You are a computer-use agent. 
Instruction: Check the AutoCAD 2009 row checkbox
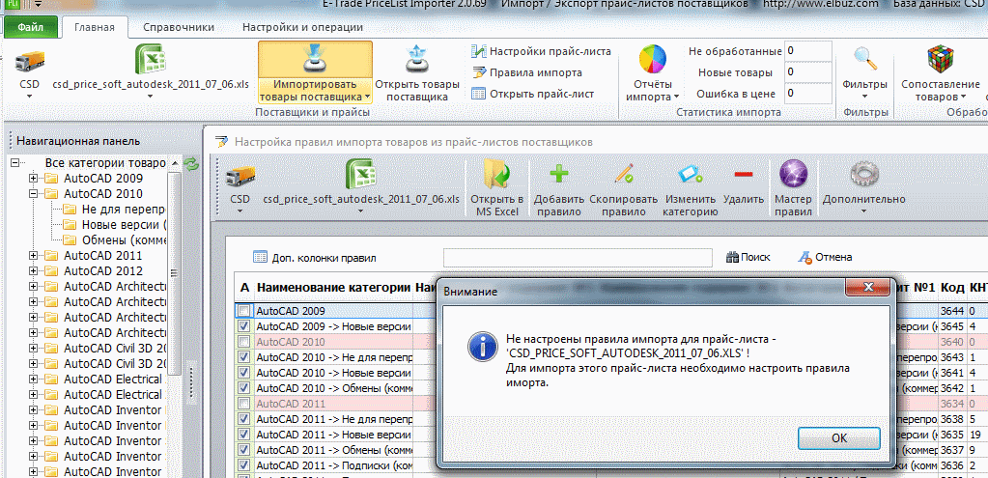pyautogui.click(x=243, y=311)
